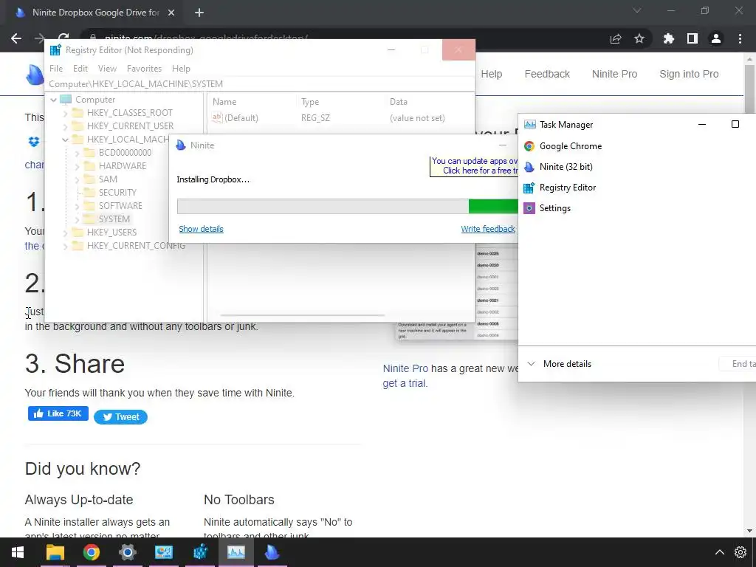Click the Tweet button

pos(120,417)
